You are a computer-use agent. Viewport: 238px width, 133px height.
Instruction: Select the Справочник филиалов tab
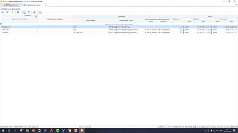(34, 5)
